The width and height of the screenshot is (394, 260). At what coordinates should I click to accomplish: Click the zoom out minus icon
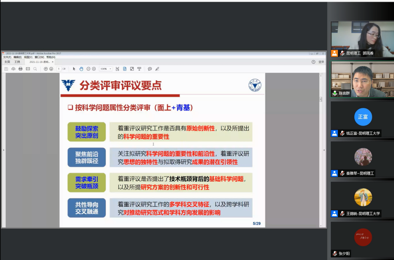pyautogui.click(x=88, y=69)
